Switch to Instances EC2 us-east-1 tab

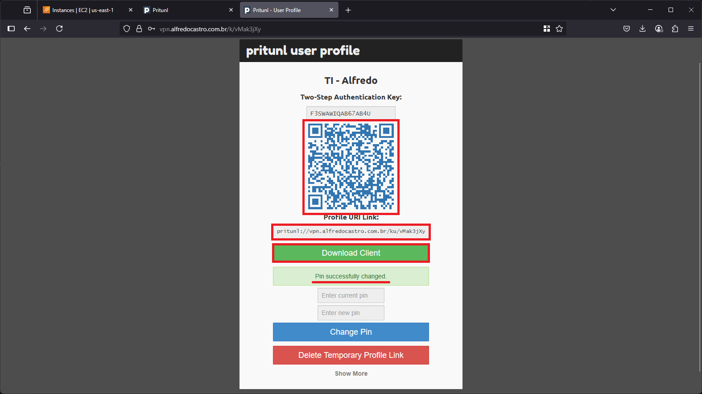[82, 10]
